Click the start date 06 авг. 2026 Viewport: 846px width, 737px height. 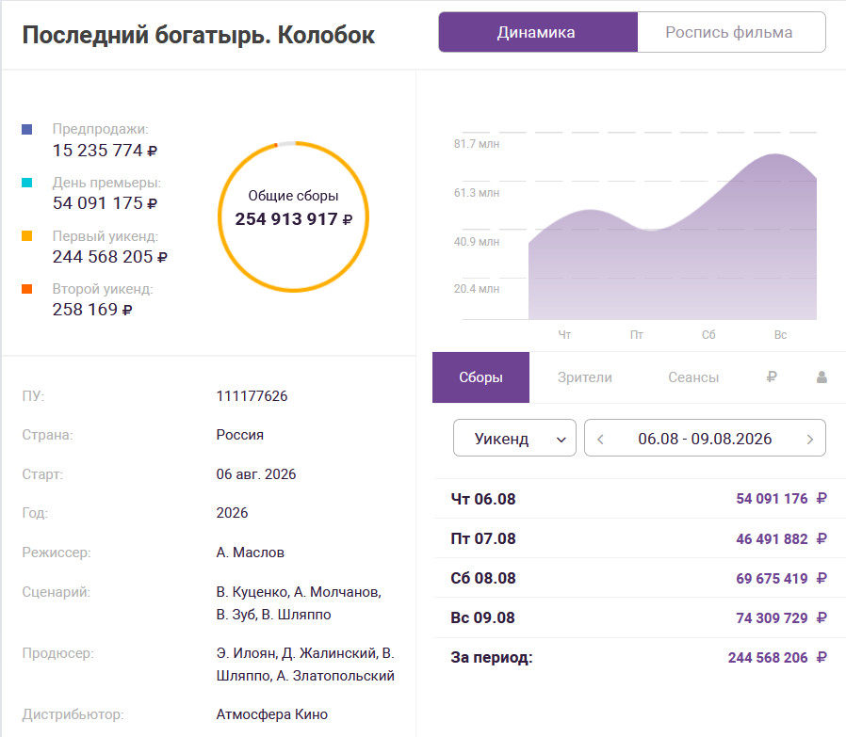256,473
